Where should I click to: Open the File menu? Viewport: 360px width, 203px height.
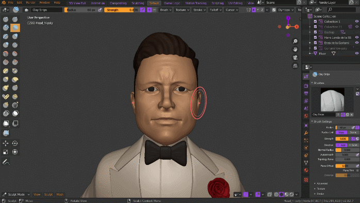pyautogui.click(x=10, y=3)
